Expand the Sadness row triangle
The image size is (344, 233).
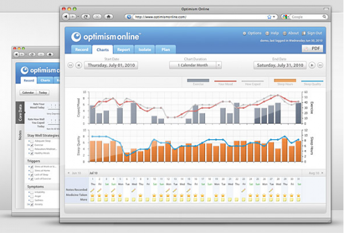tap(29, 201)
